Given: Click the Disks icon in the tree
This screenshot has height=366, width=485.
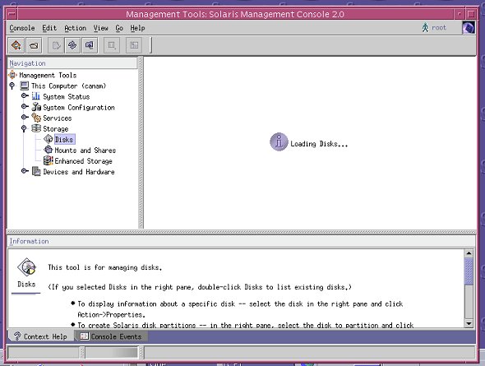Looking at the screenshot, I should [x=48, y=139].
